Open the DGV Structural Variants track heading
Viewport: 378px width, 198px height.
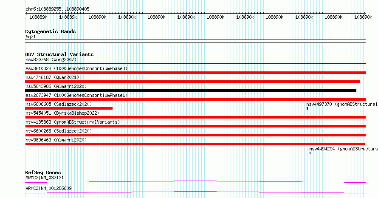click(59, 54)
